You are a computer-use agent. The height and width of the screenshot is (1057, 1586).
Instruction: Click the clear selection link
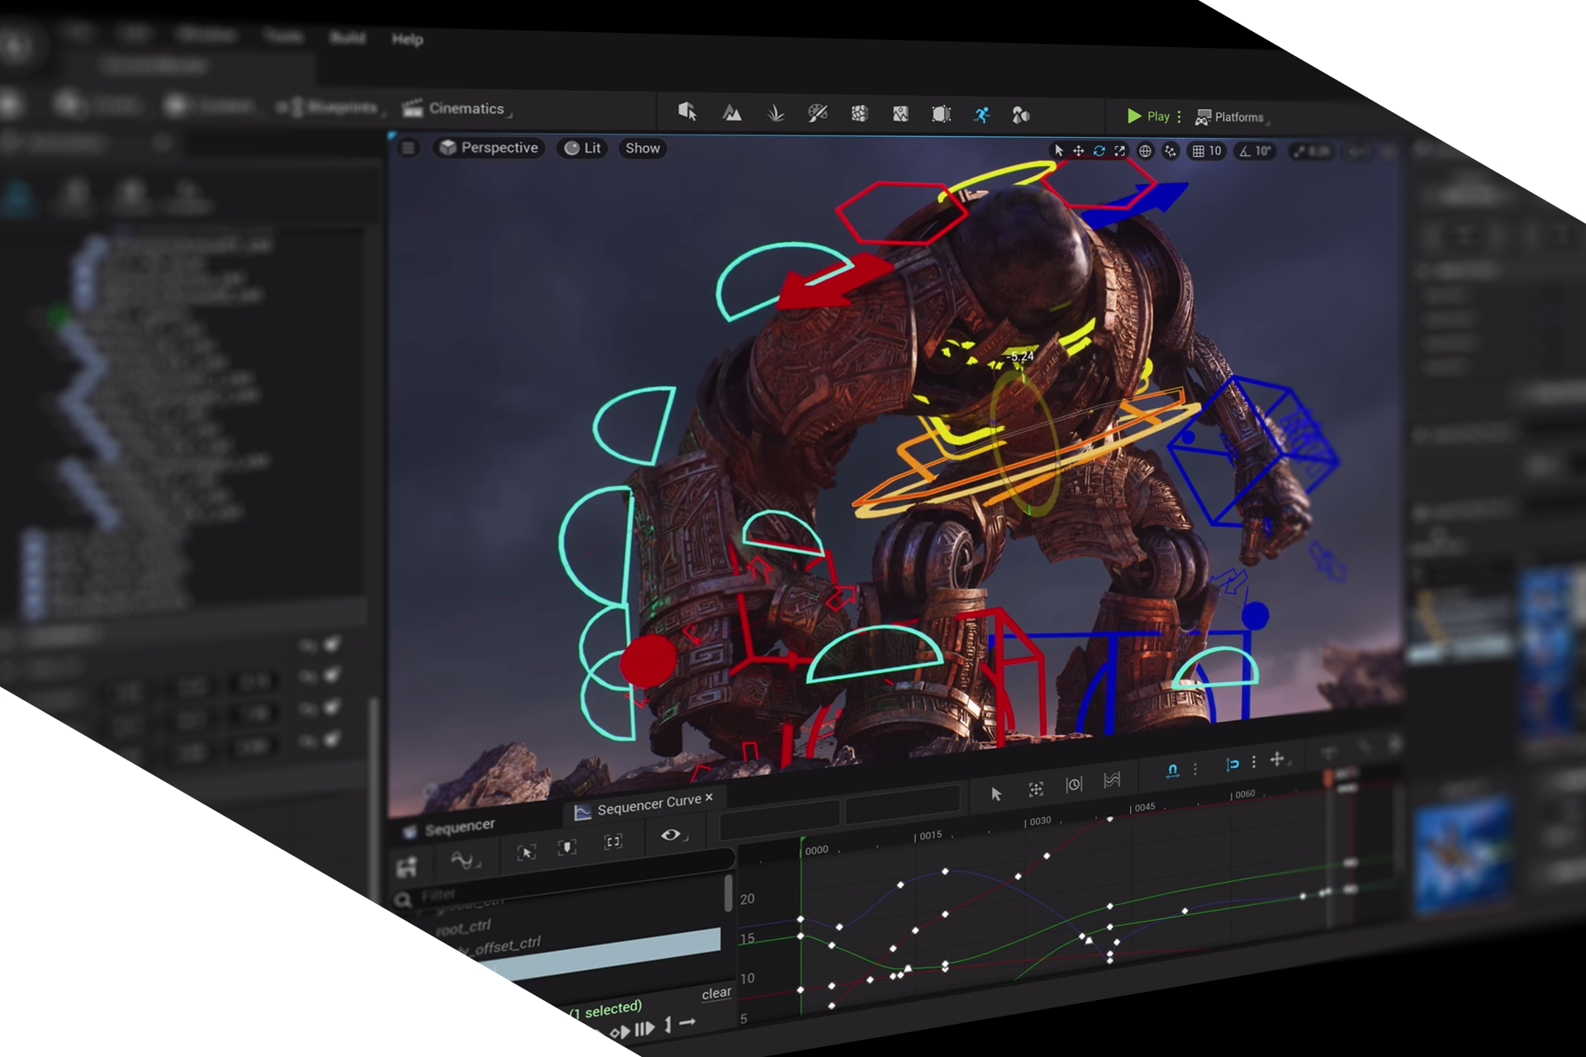716,993
